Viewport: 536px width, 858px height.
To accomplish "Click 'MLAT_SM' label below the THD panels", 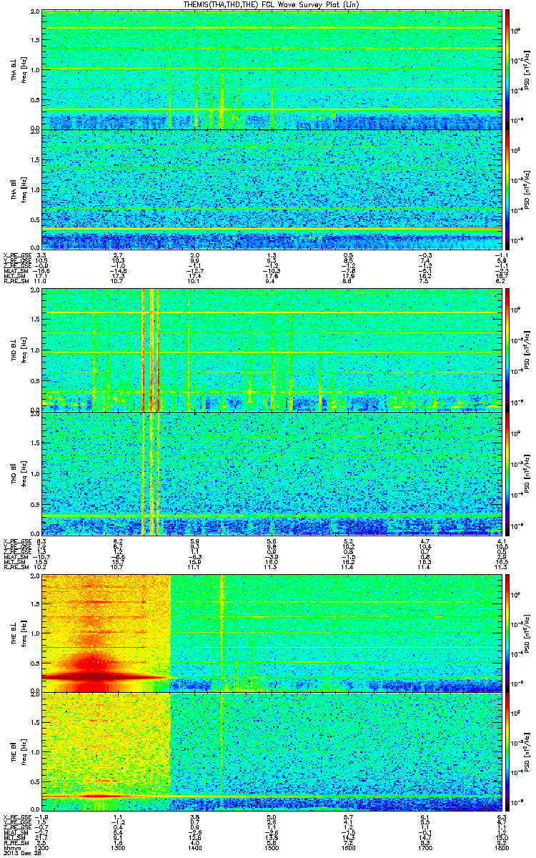I will click(x=14, y=557).
